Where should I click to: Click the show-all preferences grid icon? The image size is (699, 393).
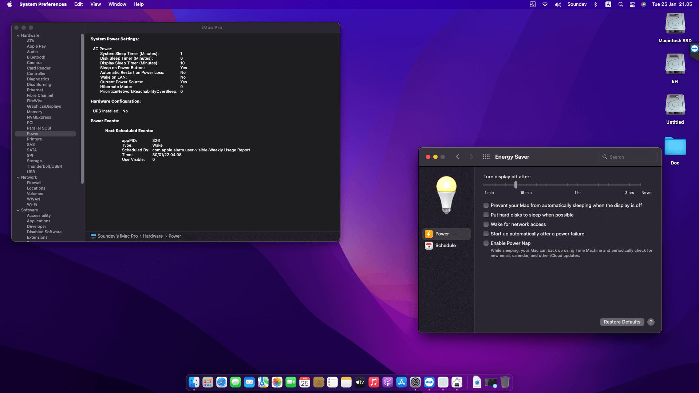click(x=486, y=156)
